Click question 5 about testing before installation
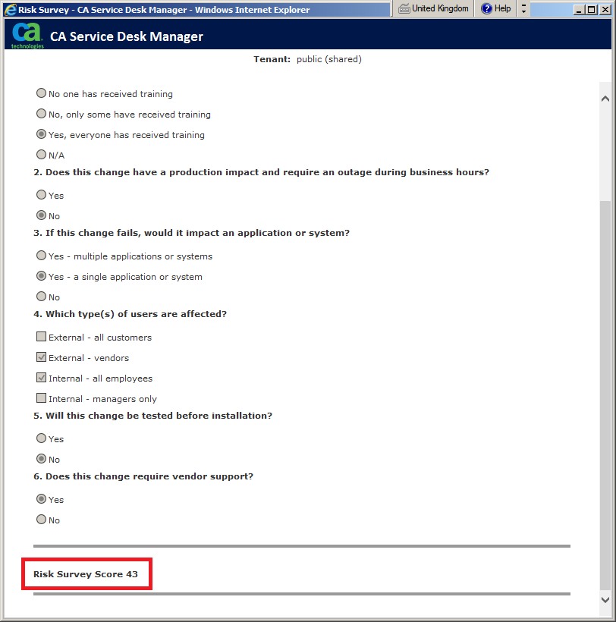The image size is (616, 622). [153, 416]
